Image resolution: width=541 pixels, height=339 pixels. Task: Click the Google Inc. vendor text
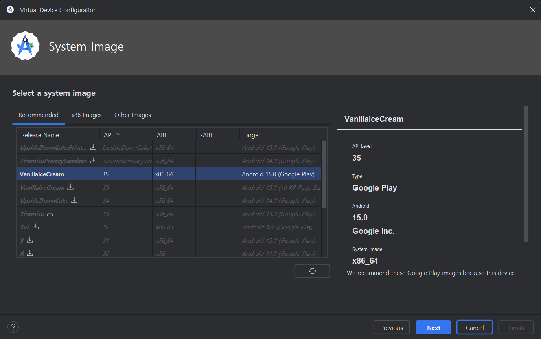[374, 231]
